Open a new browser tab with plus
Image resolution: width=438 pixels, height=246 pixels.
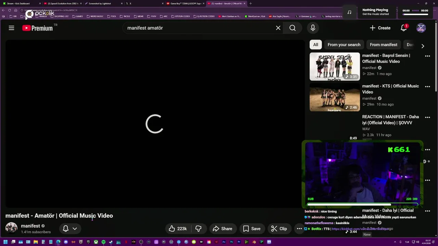(250, 3)
